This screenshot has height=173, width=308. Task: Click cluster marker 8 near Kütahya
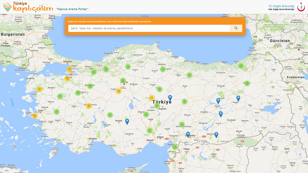pyautogui.click(x=78, y=93)
